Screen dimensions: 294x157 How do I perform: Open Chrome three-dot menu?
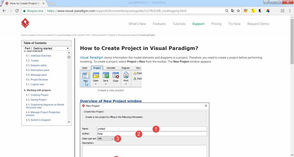pos(290,11)
